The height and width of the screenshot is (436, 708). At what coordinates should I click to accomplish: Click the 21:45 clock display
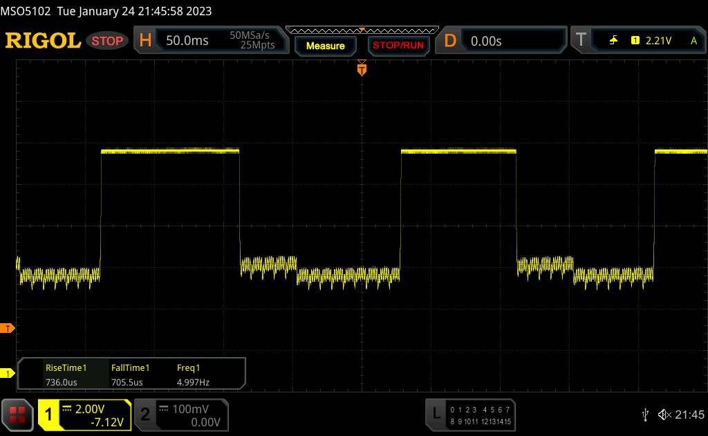689,415
